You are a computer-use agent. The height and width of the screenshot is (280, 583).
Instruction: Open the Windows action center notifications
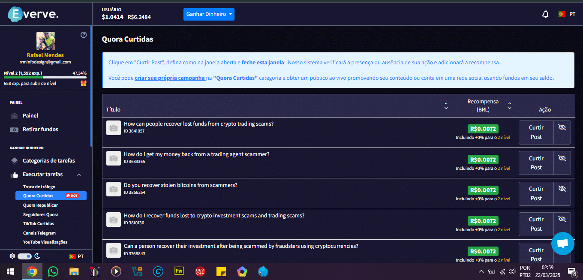coord(572,271)
